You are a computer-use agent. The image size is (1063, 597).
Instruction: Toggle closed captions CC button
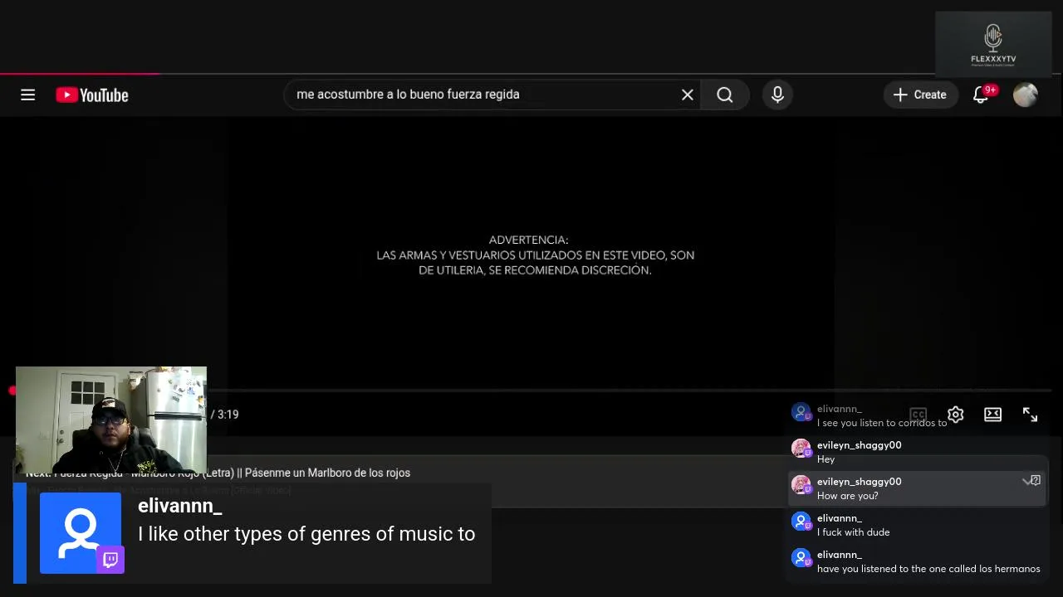[x=918, y=415]
